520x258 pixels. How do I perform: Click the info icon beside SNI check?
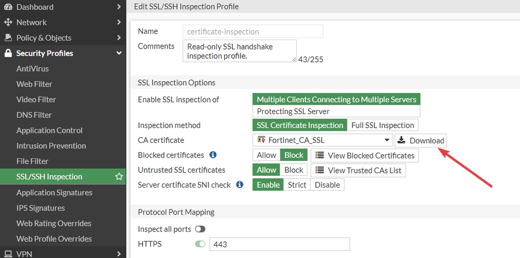coord(239,185)
